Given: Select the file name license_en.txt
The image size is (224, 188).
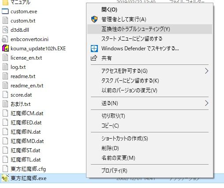Looking at the screenshot, I should (x=26, y=58).
